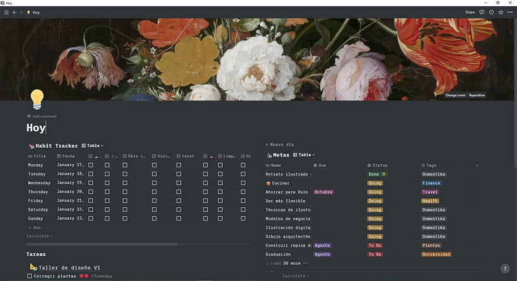Go back with the left arrow

coord(15,12)
